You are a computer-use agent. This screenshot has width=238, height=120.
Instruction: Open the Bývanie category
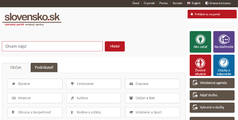pos(35,84)
